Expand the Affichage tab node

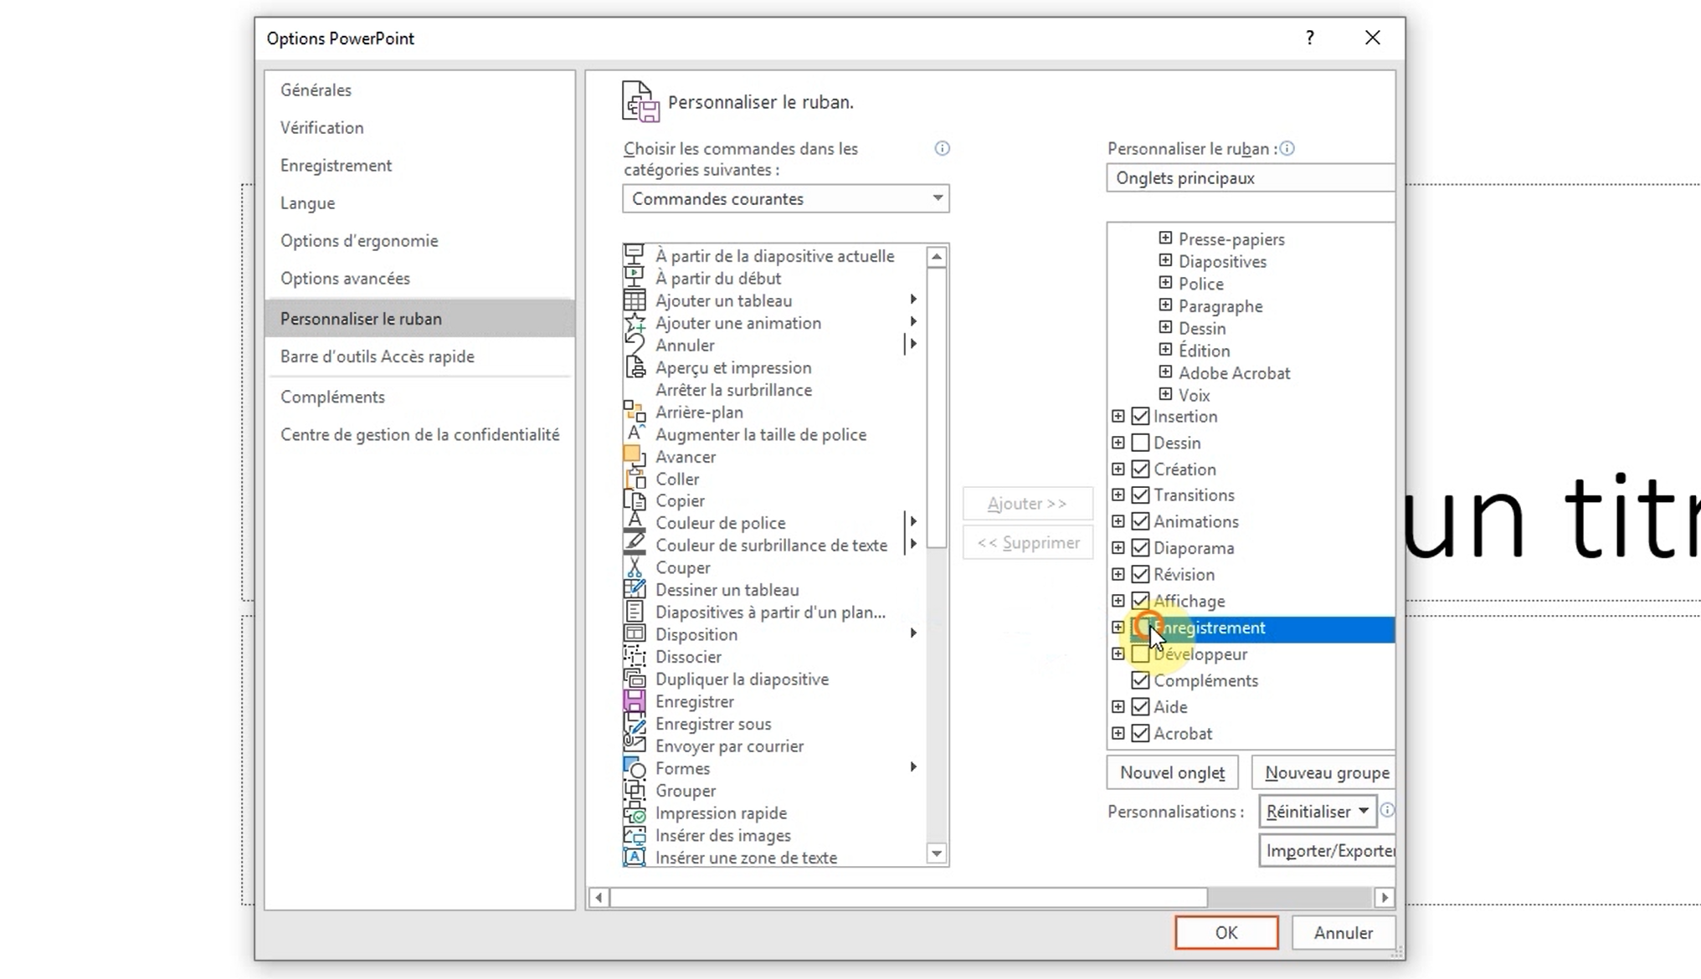pyautogui.click(x=1118, y=601)
